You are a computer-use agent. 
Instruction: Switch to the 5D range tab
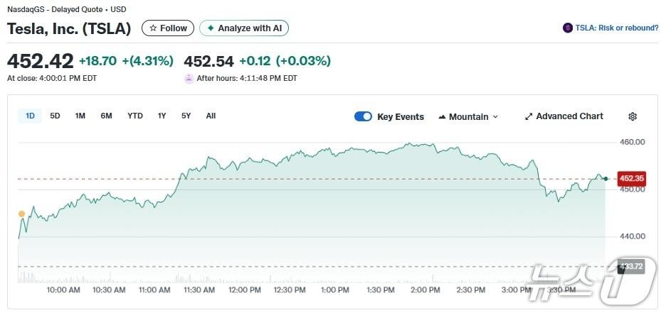55,116
